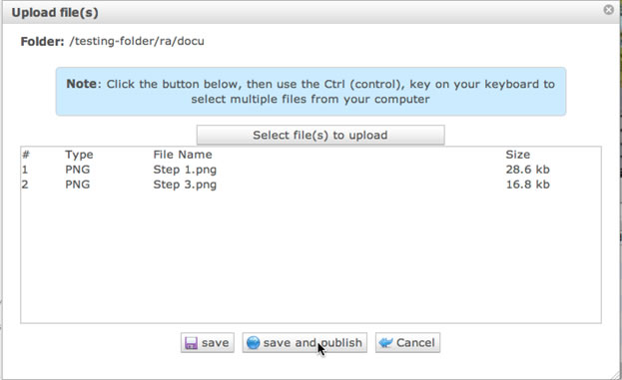This screenshot has width=622, height=380.
Task: Click the Type column header
Action: pos(79,155)
